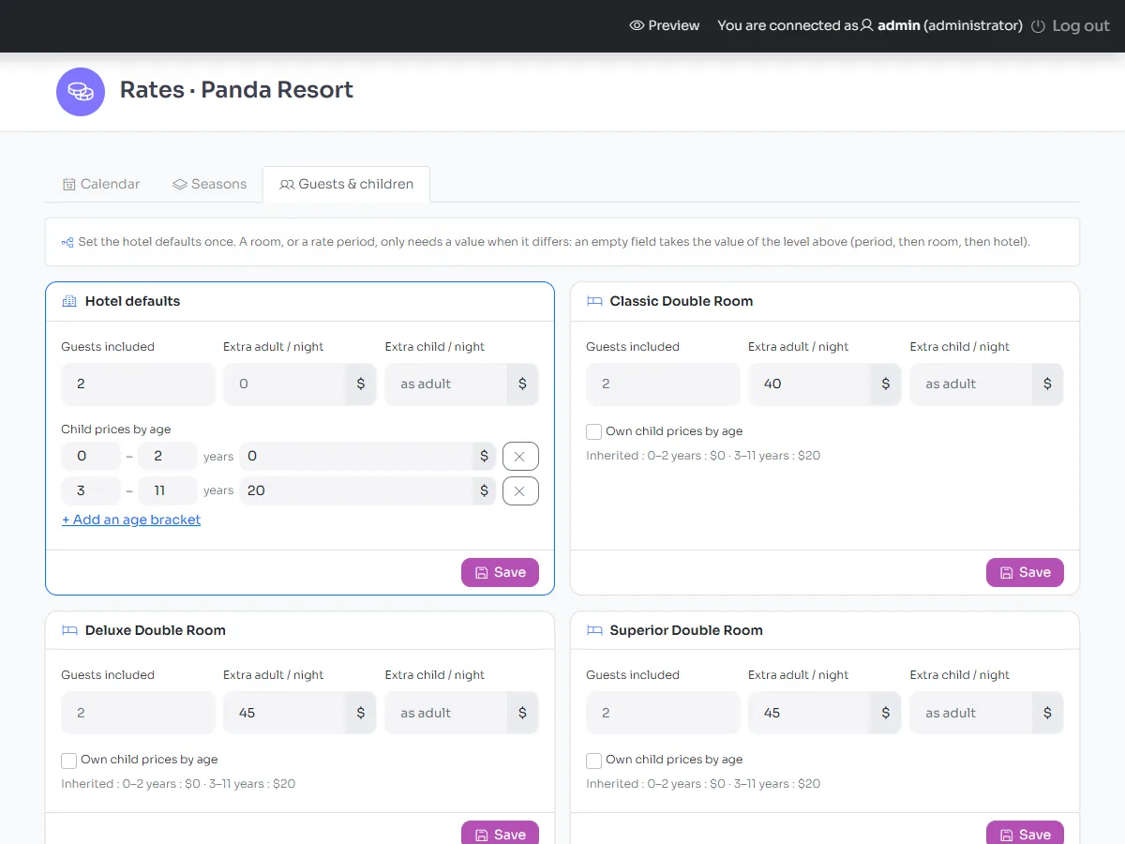1125x844 pixels.
Task: Remove the 3–11 years age bracket
Action: (520, 491)
